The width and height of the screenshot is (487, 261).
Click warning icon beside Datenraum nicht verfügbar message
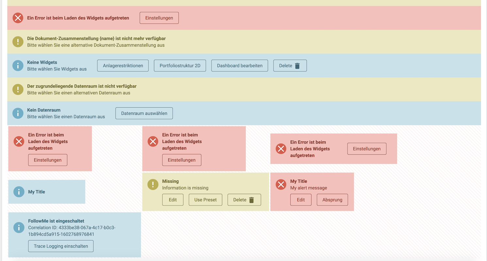(x=18, y=89)
